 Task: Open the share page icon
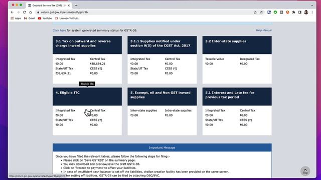coord(255,12)
